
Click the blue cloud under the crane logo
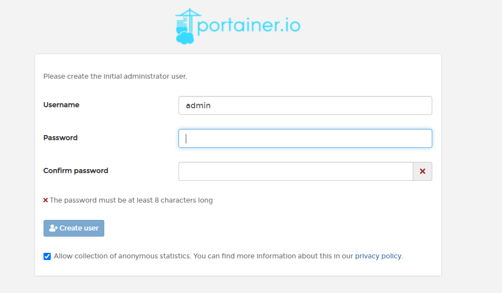tap(185, 38)
